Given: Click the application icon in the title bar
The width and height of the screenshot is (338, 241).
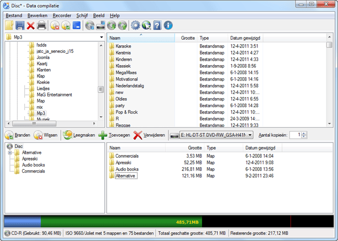Looking at the screenshot, I should (6, 6).
